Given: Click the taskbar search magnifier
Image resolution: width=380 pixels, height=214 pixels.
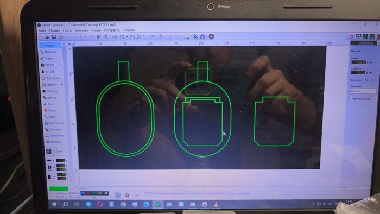Looking at the screenshot, I should 66,204.
